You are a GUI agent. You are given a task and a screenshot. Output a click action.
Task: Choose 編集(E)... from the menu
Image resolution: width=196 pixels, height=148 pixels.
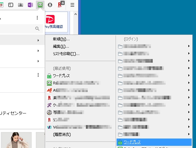pos(61,46)
